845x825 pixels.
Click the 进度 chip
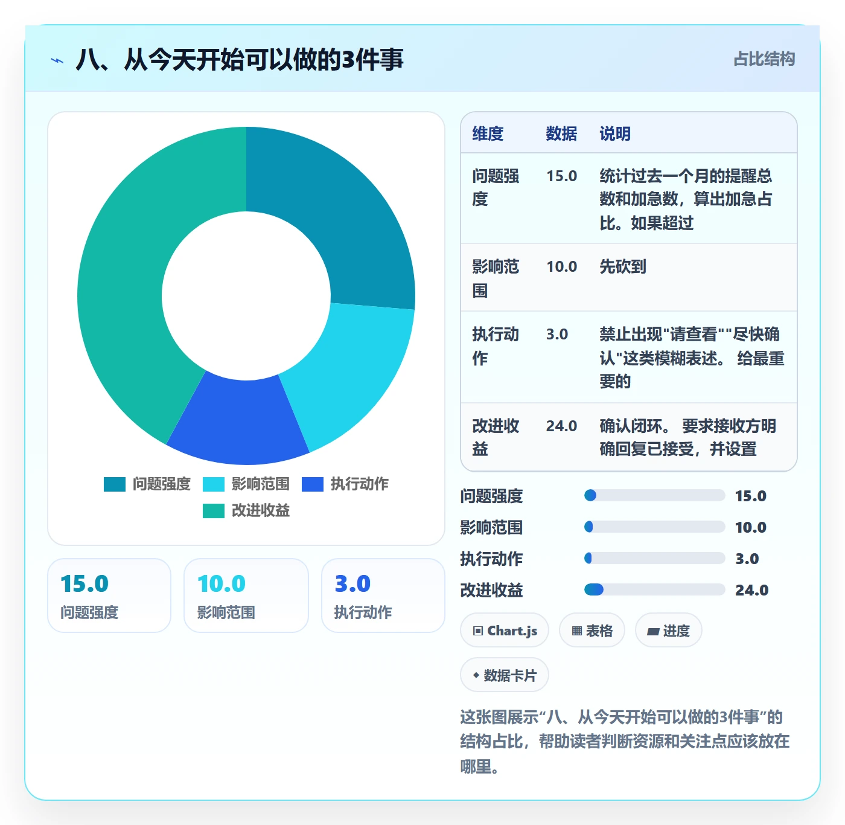coord(668,631)
